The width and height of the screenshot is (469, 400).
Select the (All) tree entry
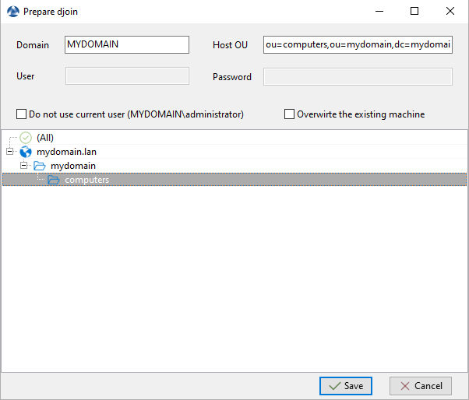click(x=45, y=138)
